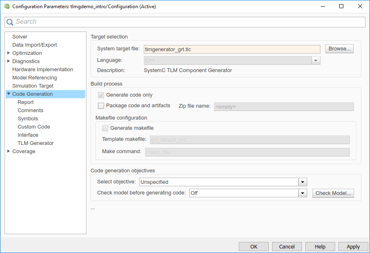Screen dimensions: 370x253
Task: Expand the Coverage tree node
Action: [9, 151]
